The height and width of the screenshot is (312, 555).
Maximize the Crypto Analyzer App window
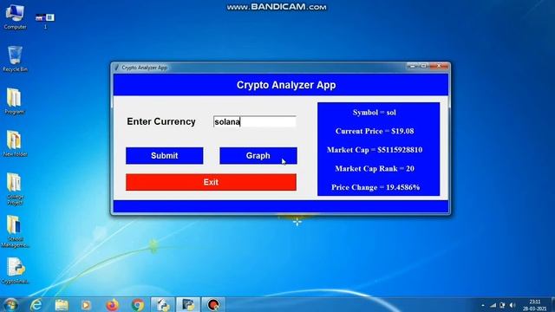click(x=424, y=66)
